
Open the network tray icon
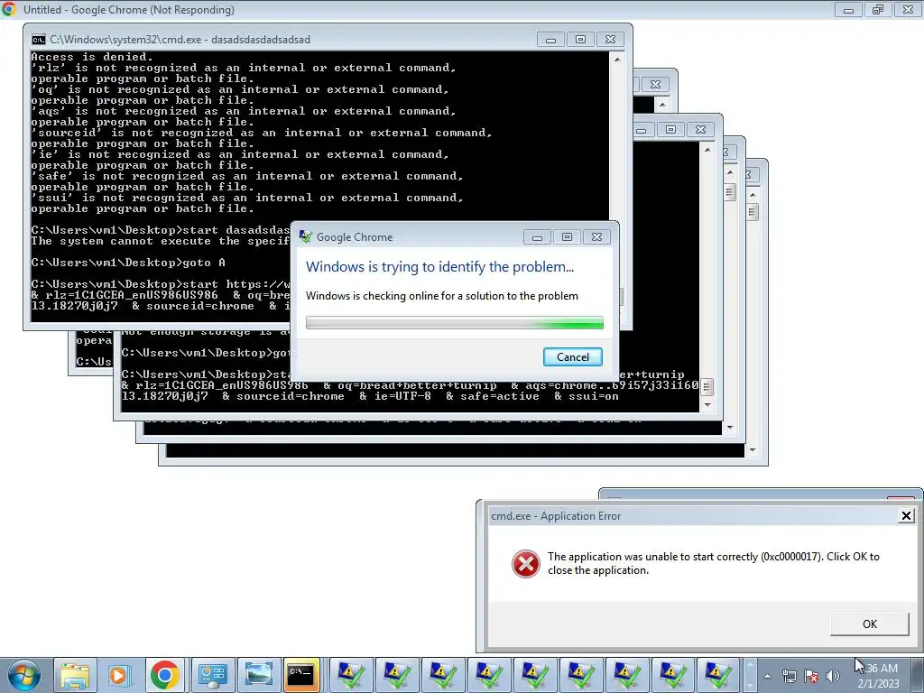pyautogui.click(x=789, y=676)
